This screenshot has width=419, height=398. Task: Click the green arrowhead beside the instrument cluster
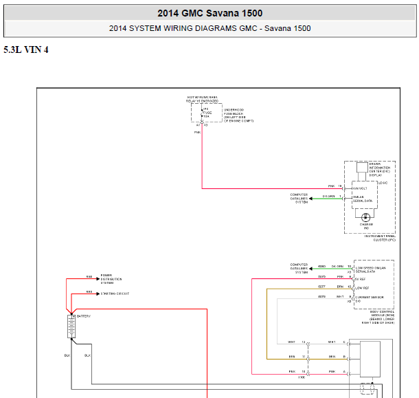310,199
